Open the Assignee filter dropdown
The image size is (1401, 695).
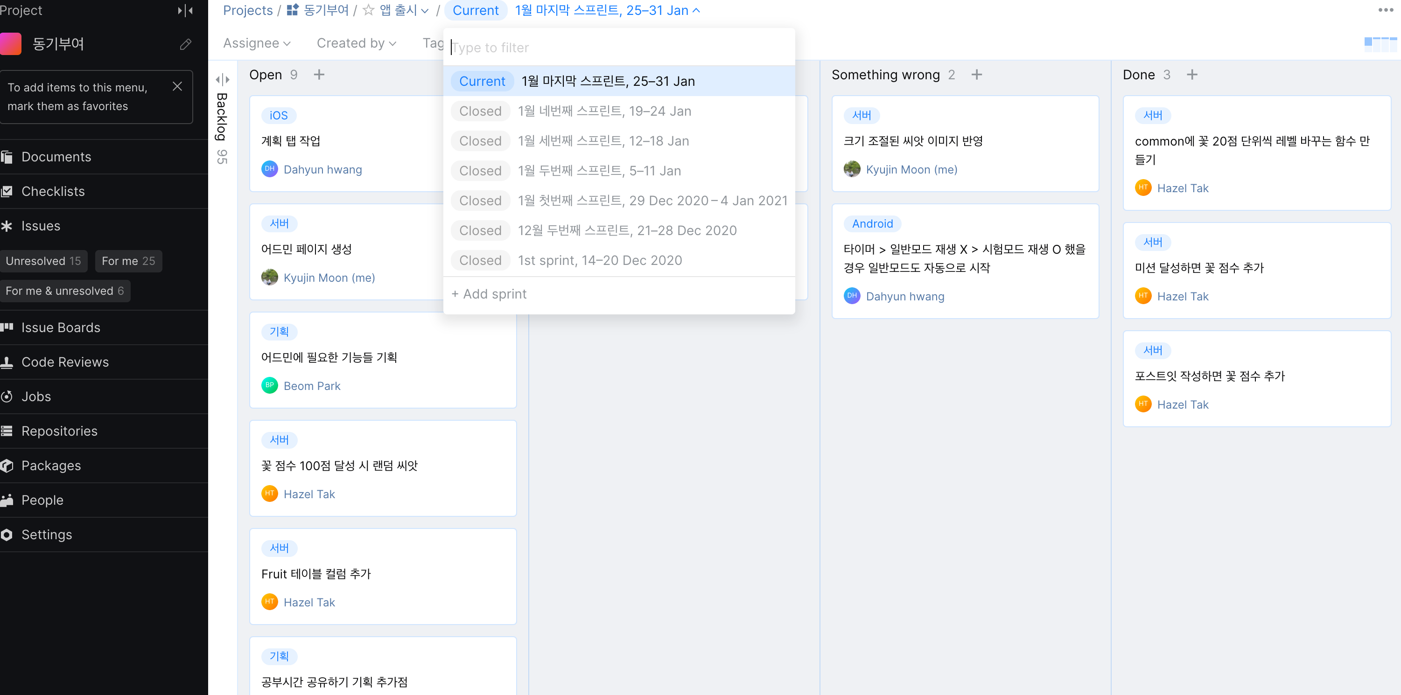click(x=257, y=43)
